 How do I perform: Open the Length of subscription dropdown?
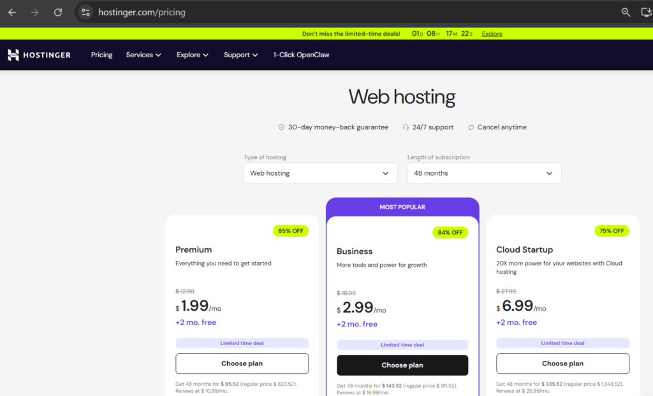[484, 173]
